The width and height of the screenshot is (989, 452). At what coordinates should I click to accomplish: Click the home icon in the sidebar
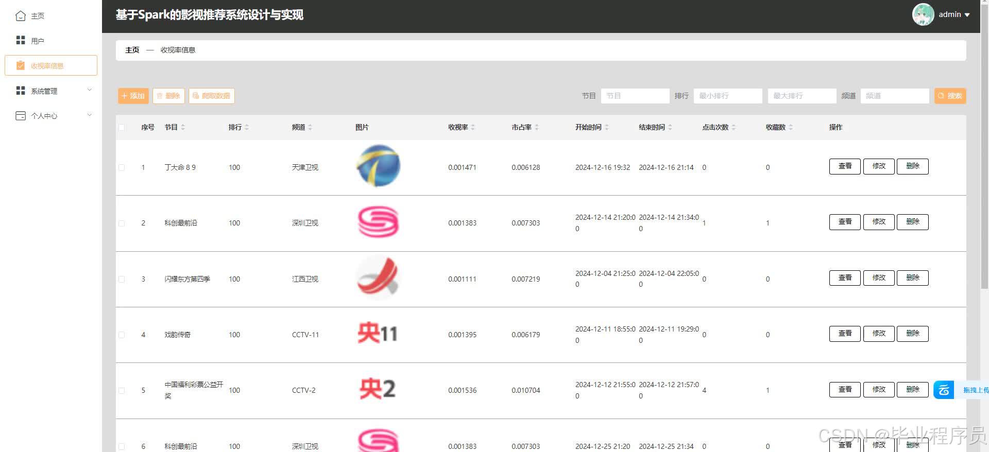coord(21,16)
